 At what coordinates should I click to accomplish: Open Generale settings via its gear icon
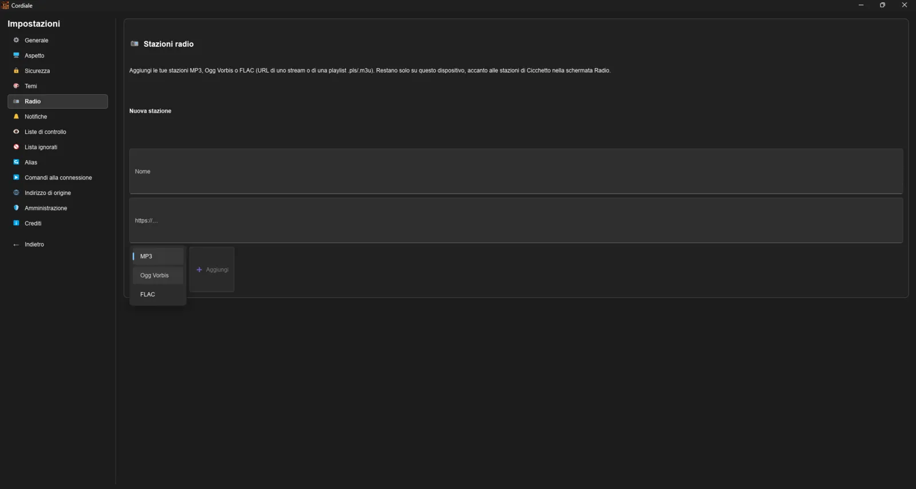pyautogui.click(x=16, y=40)
